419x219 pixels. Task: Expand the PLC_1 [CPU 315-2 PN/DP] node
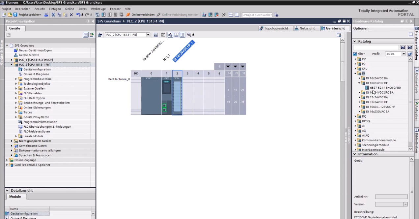(x=11, y=60)
